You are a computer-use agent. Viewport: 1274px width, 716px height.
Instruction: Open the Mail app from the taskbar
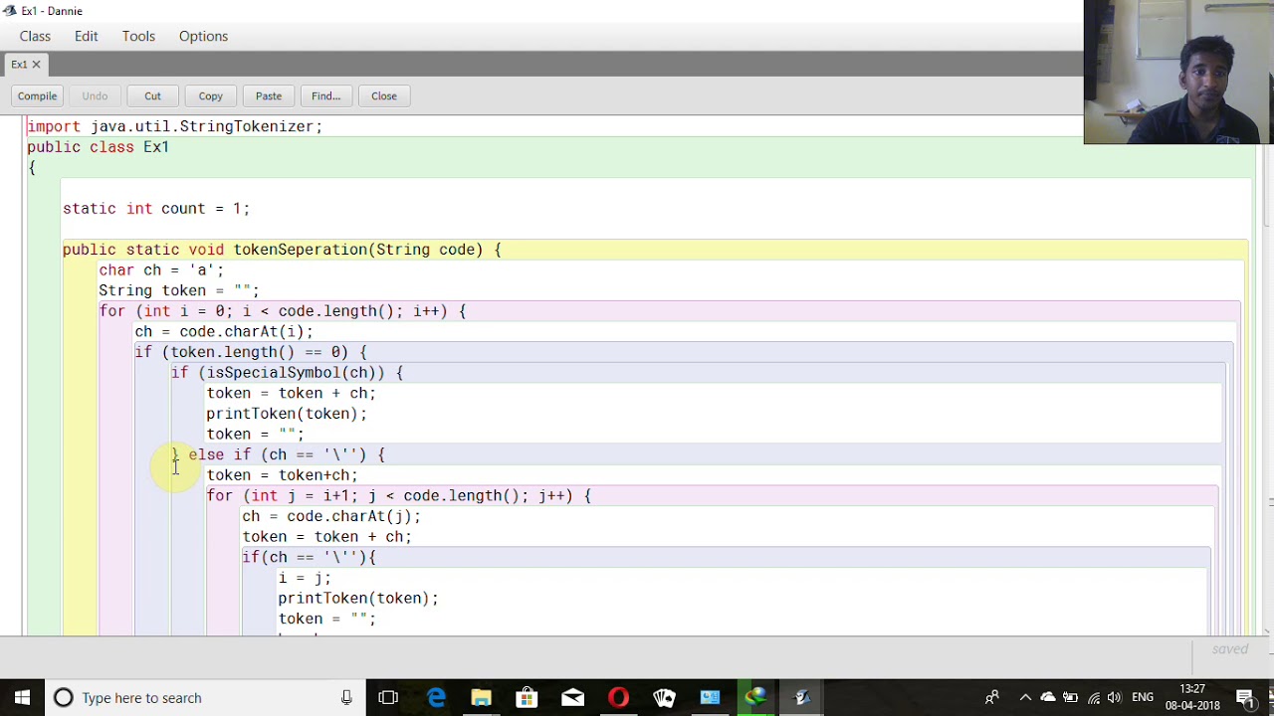click(x=572, y=697)
